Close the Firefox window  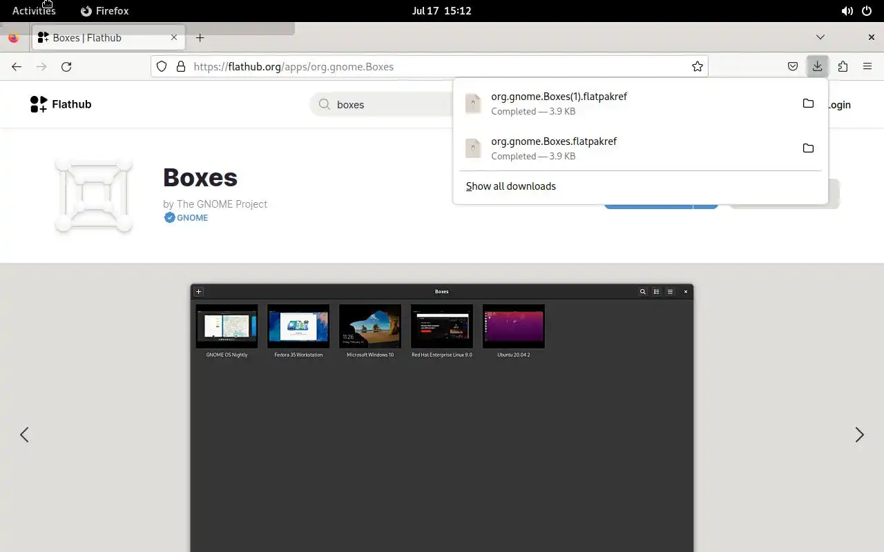click(x=872, y=37)
